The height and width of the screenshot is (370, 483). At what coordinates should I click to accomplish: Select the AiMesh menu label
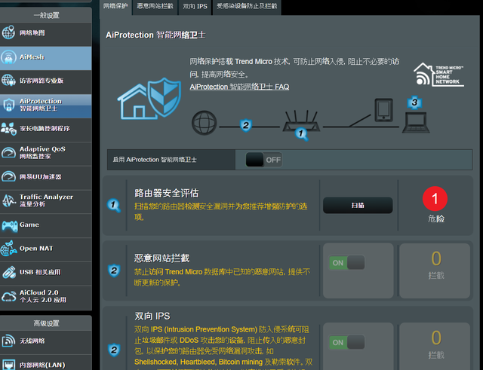click(x=32, y=57)
